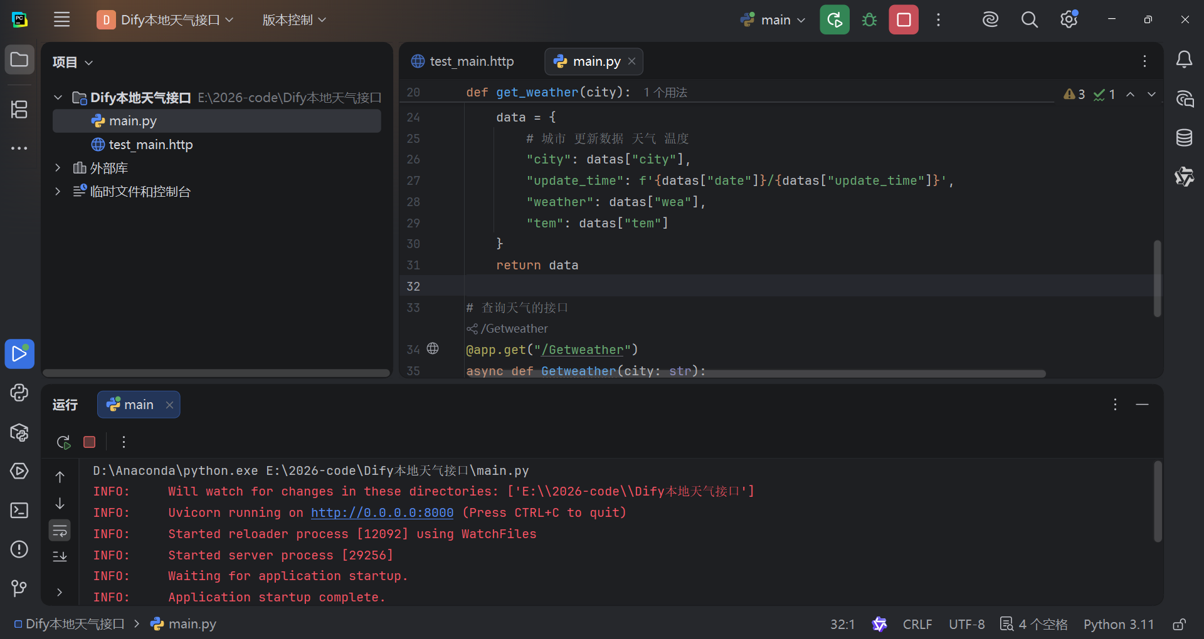Open 版本控制 dropdown
The height and width of the screenshot is (639, 1204).
click(294, 19)
